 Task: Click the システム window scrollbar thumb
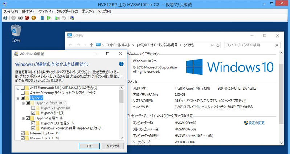[281, 94]
